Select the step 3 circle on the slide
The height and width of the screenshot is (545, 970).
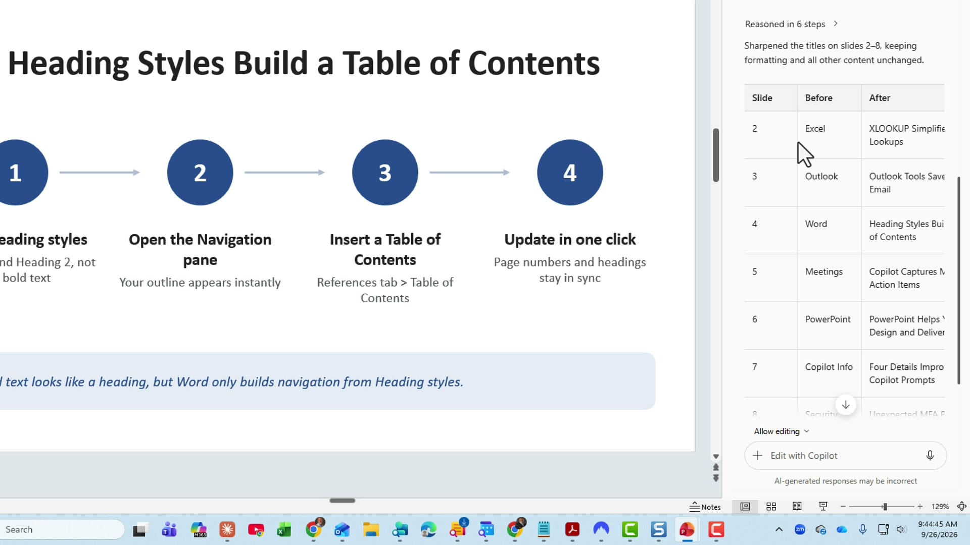(385, 173)
